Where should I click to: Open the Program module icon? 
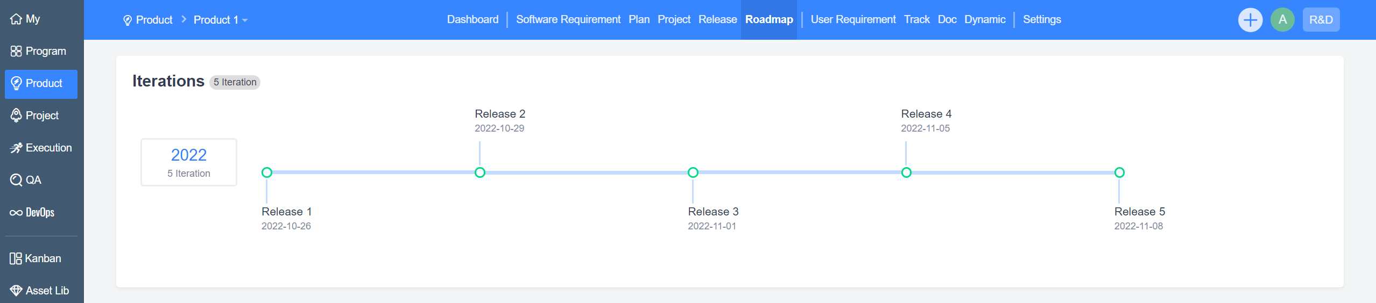click(x=16, y=52)
